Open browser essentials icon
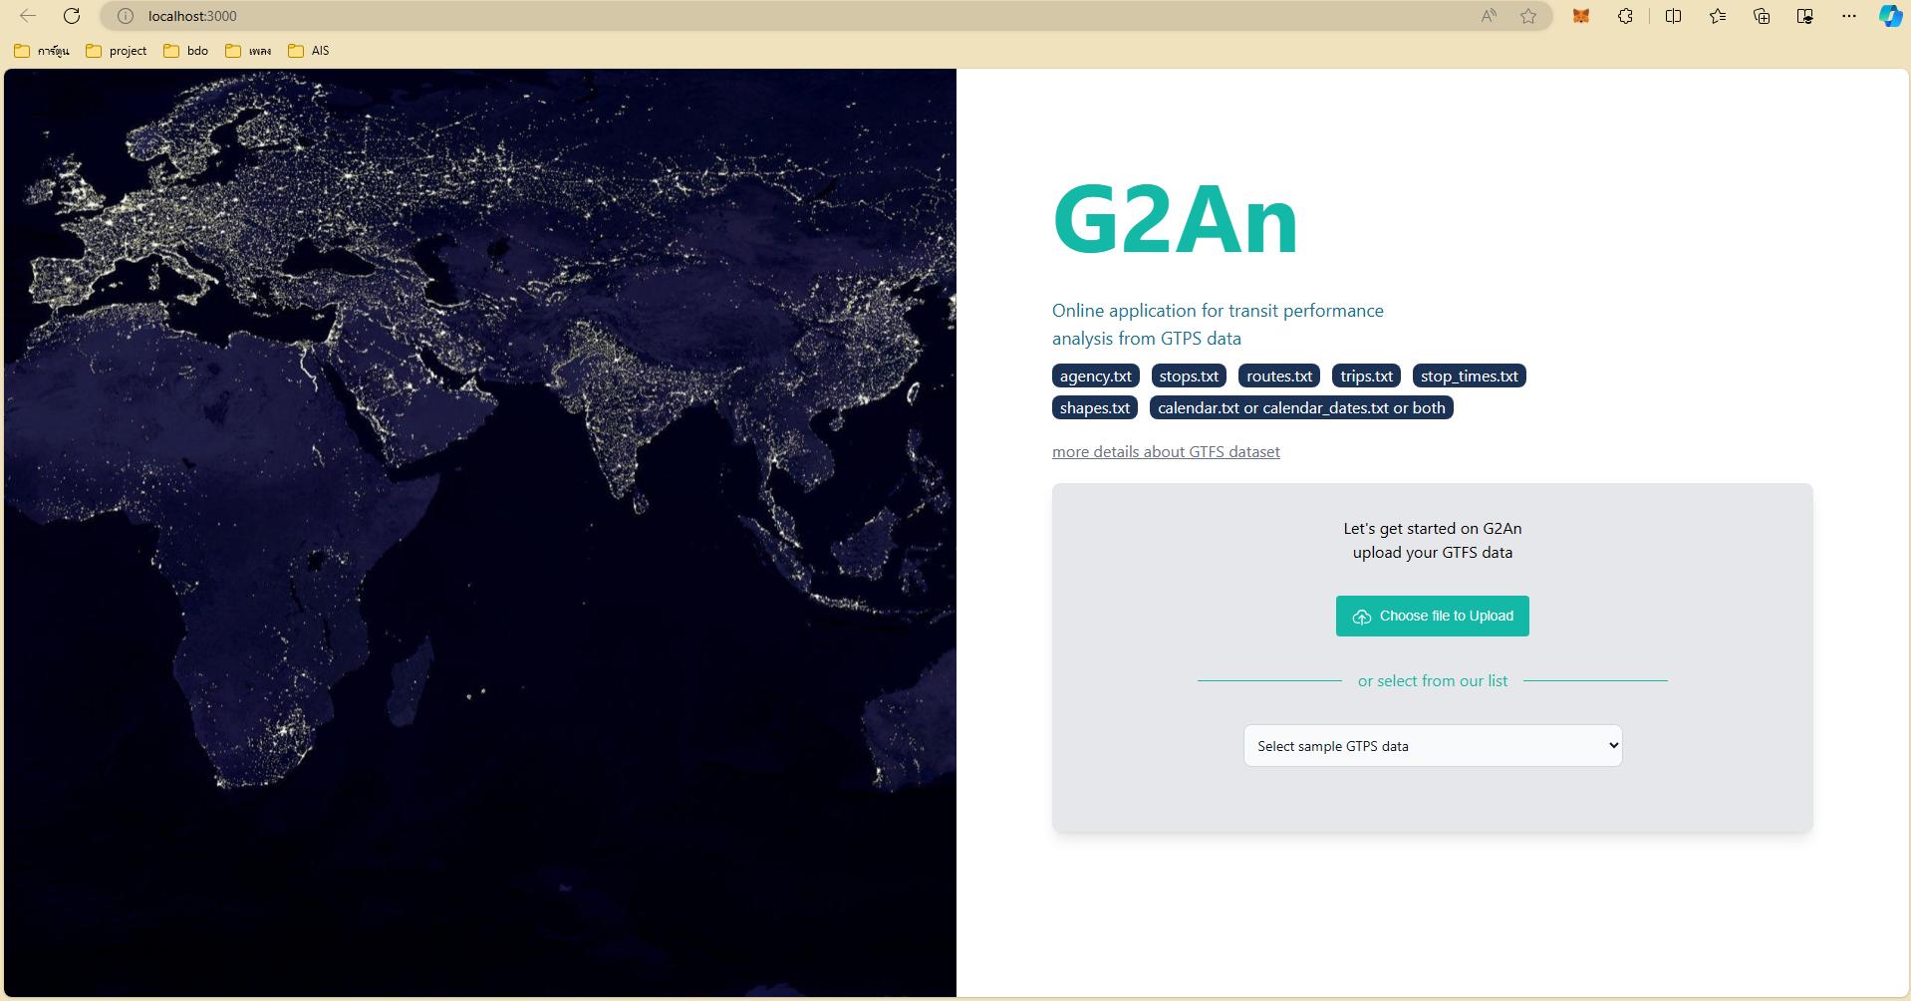The height and width of the screenshot is (1001, 1911). coord(1805,16)
